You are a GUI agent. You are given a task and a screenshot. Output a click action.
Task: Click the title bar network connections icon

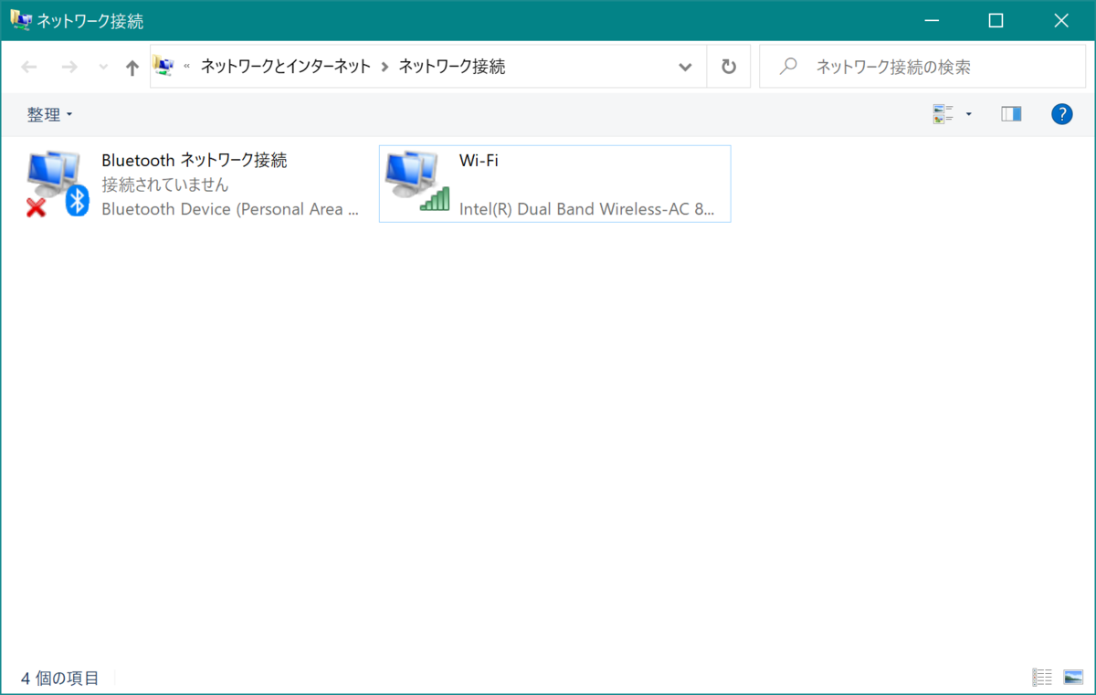(21, 20)
